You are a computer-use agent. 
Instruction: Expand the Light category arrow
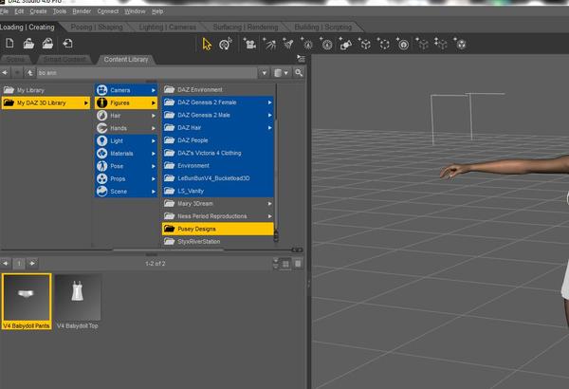coord(154,141)
